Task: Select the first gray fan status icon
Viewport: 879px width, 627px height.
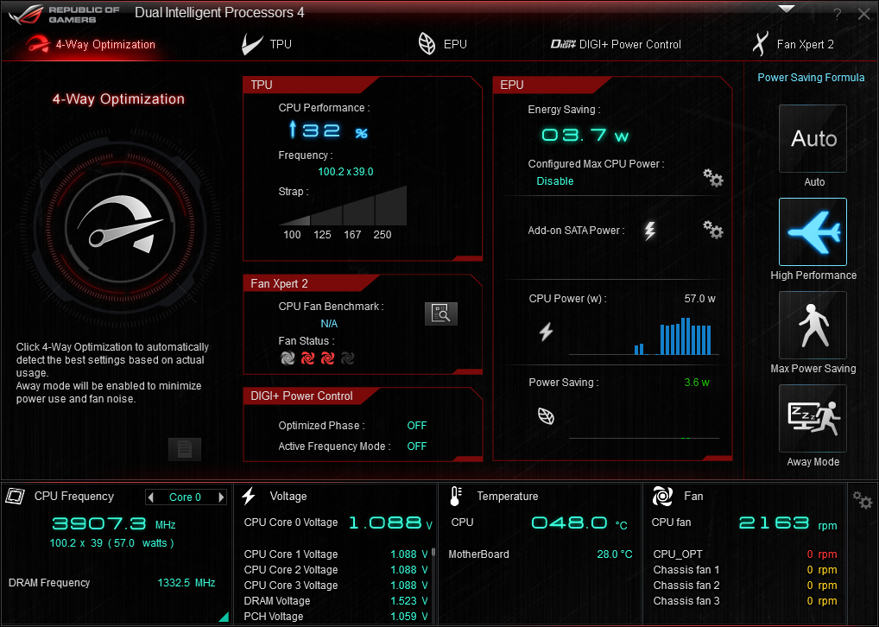Action: [288, 358]
